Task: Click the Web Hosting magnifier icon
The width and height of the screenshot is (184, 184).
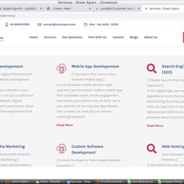Action: click(x=152, y=149)
